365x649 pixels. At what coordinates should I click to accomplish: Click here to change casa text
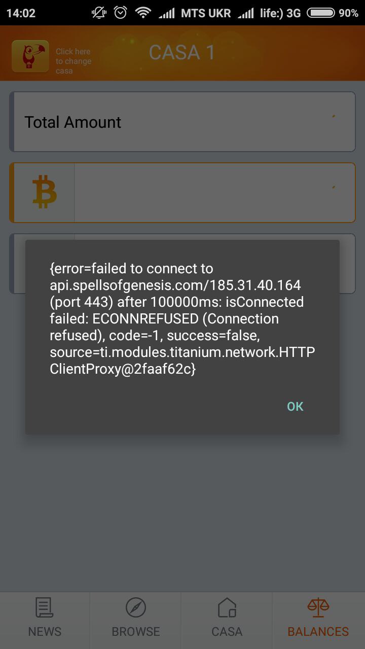[x=74, y=61]
